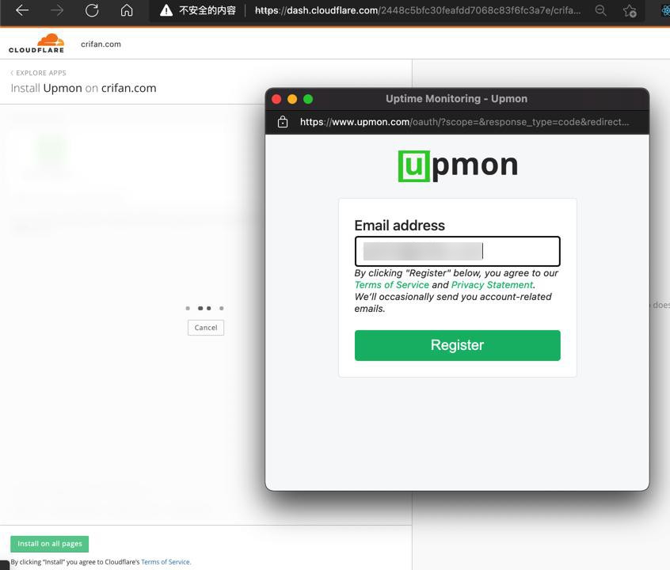This screenshot has height=570, width=670.
Task: Cancel the Upmon installation loading
Action: 206,328
